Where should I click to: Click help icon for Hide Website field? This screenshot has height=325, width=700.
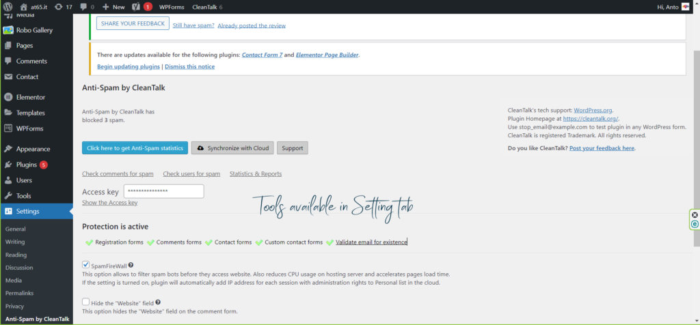(158, 302)
